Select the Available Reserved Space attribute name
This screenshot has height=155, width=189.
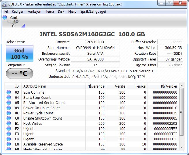43,144
